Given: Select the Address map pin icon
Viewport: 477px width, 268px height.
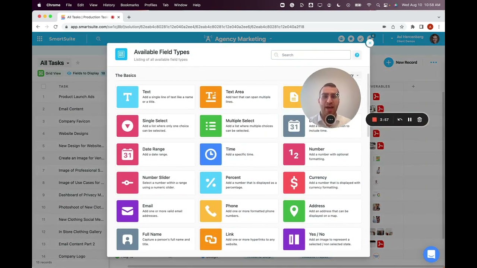Looking at the screenshot, I should 294,211.
